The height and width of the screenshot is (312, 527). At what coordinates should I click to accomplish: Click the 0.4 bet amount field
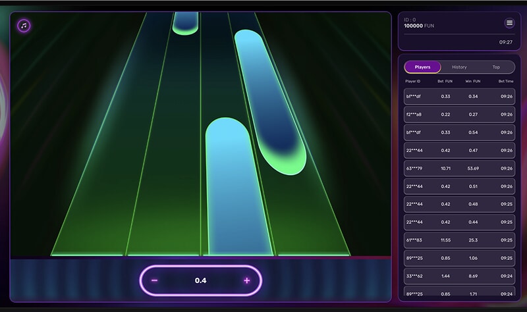pos(201,280)
